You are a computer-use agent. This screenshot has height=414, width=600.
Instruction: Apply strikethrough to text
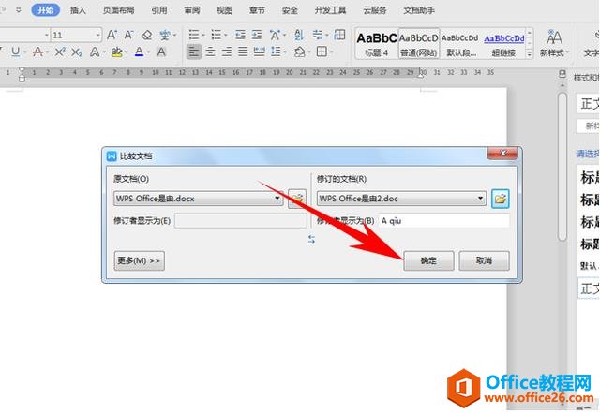pos(37,52)
